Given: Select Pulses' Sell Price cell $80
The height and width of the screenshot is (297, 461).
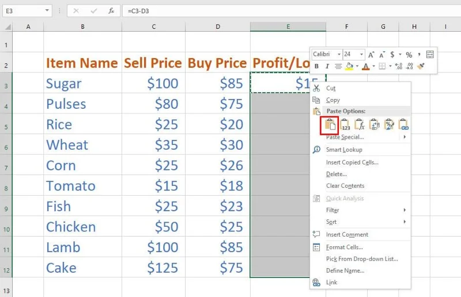Looking at the screenshot, I should 153,104.
